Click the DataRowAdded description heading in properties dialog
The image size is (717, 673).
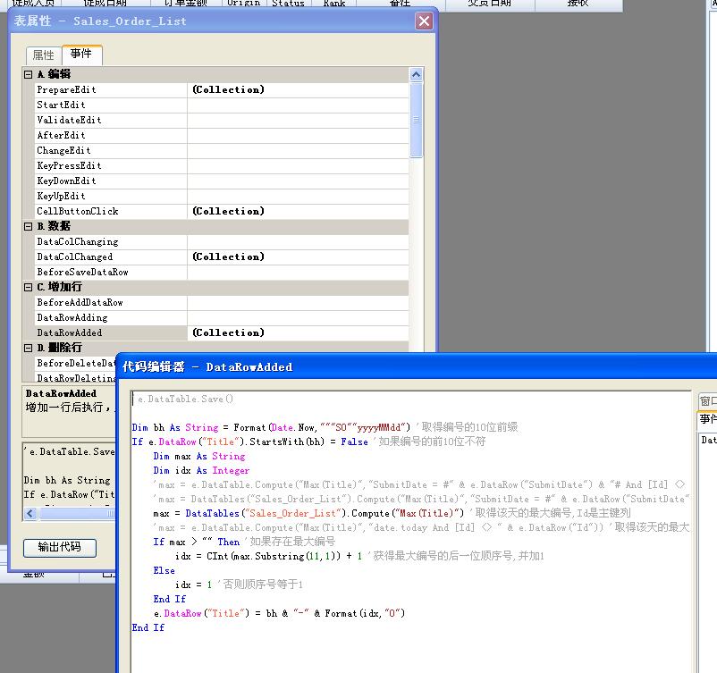coord(61,393)
